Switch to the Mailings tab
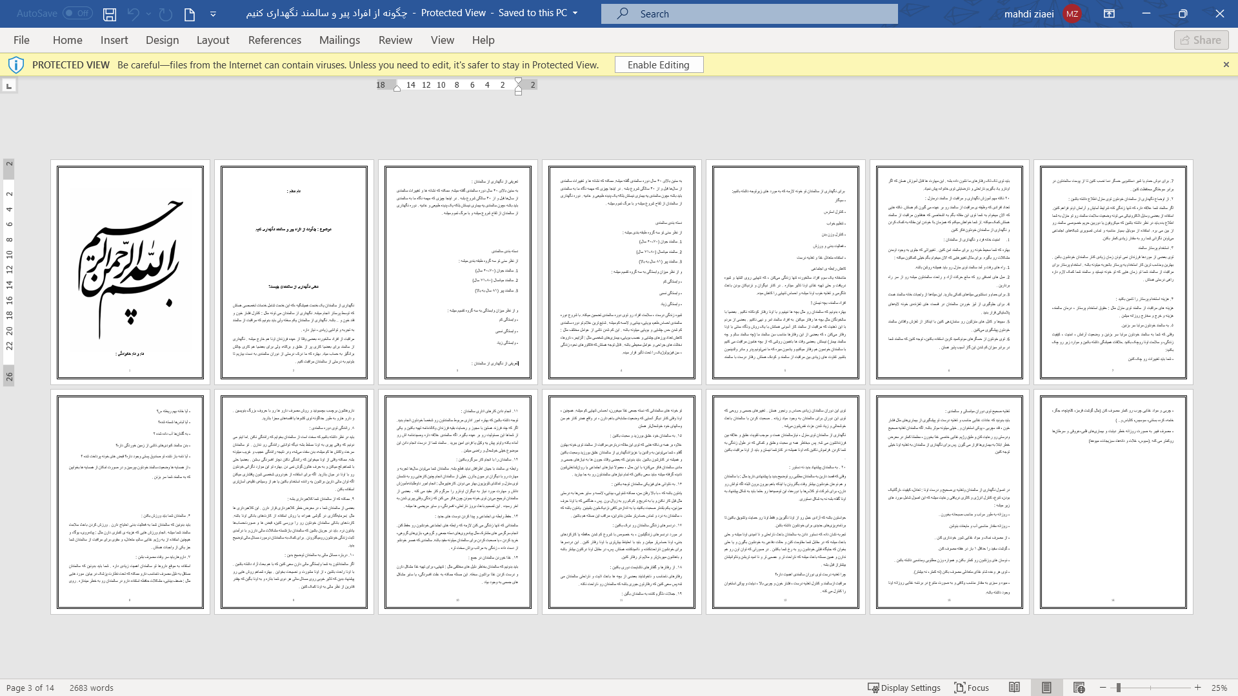This screenshot has width=1238, height=696. coord(339,40)
